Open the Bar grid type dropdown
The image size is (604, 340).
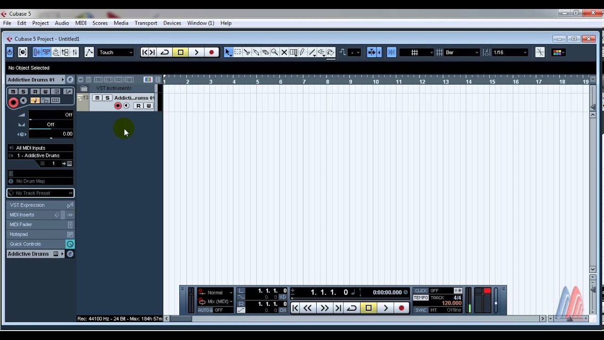(462, 52)
